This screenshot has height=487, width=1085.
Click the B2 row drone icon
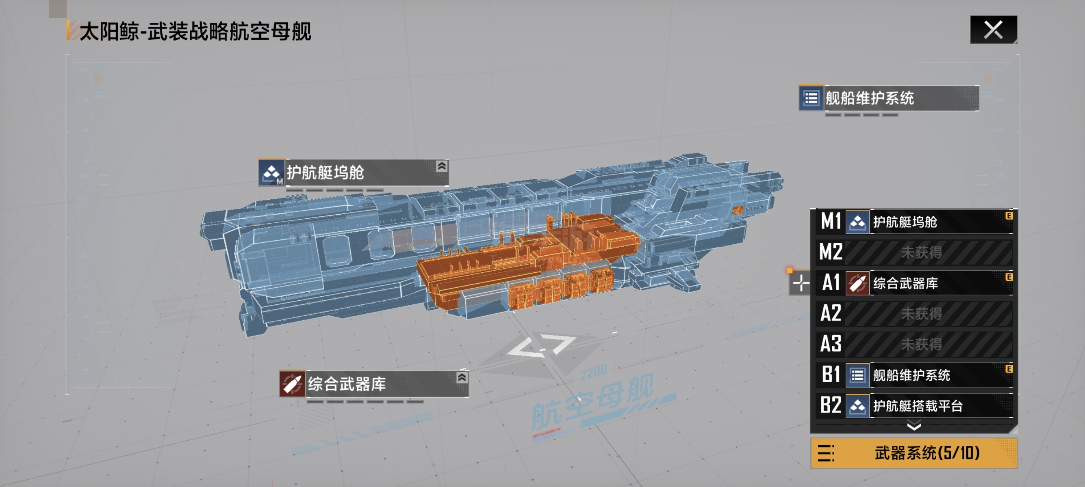point(857,406)
